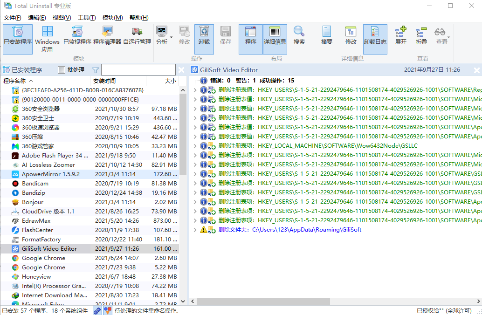Expand the HKEY_LOCAL_MACHINE\SOFTWARE\Wow6432Node\GSLLC entry
Image resolution: width=482 pixels, height=315 pixels.
coord(195,146)
